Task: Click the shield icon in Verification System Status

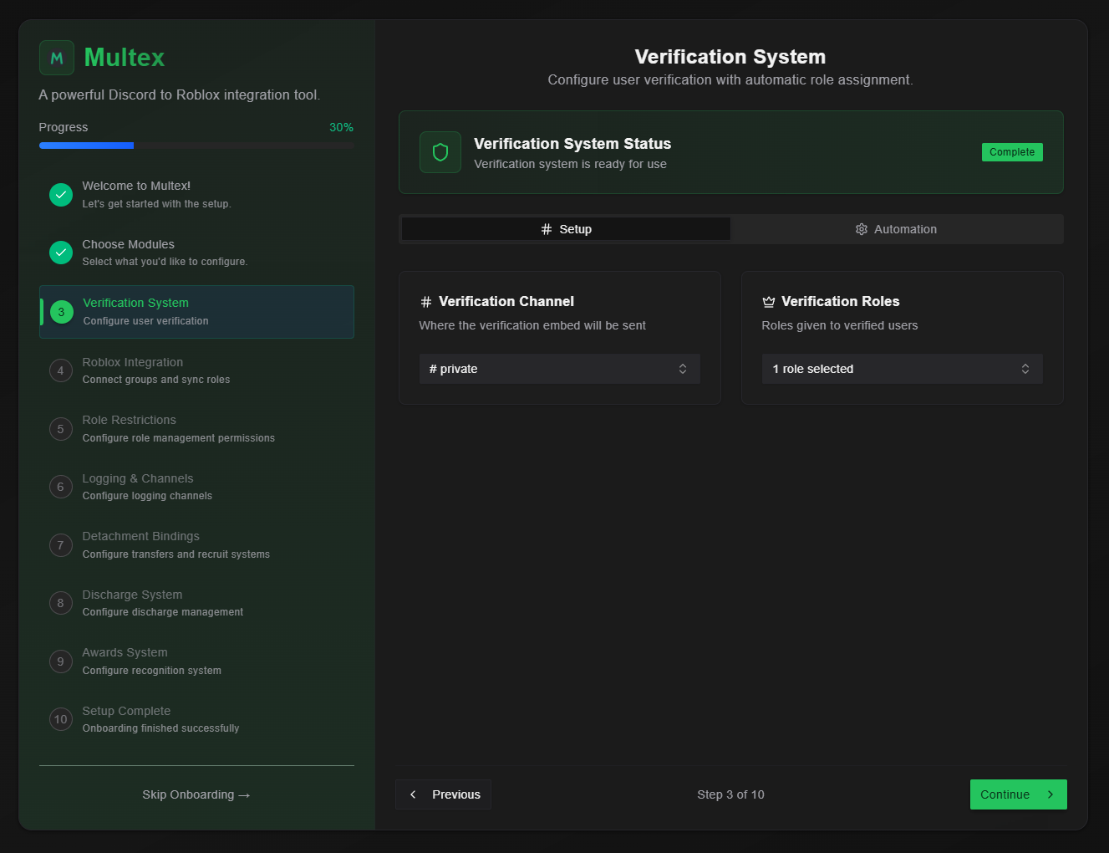Action: click(x=440, y=152)
